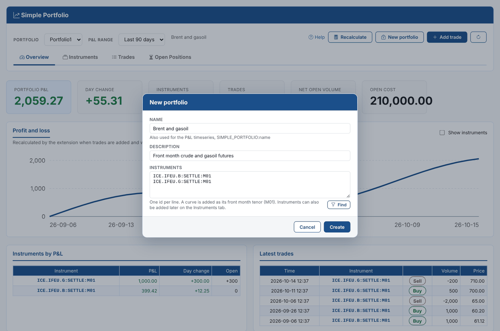Click the Portfolio P&L card showing 2,059.27
Screen dimensions: 500x331
click(x=39, y=97)
